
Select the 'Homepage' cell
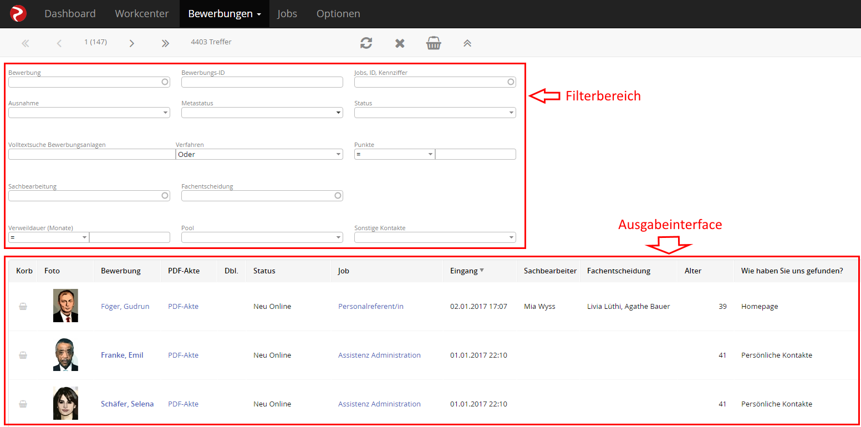click(760, 306)
